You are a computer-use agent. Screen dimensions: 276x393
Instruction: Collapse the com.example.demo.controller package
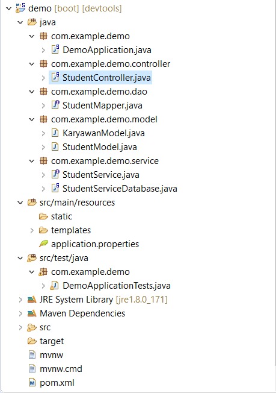click(32, 64)
